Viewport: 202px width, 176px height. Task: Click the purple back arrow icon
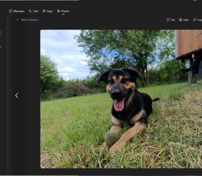click(18, 20)
